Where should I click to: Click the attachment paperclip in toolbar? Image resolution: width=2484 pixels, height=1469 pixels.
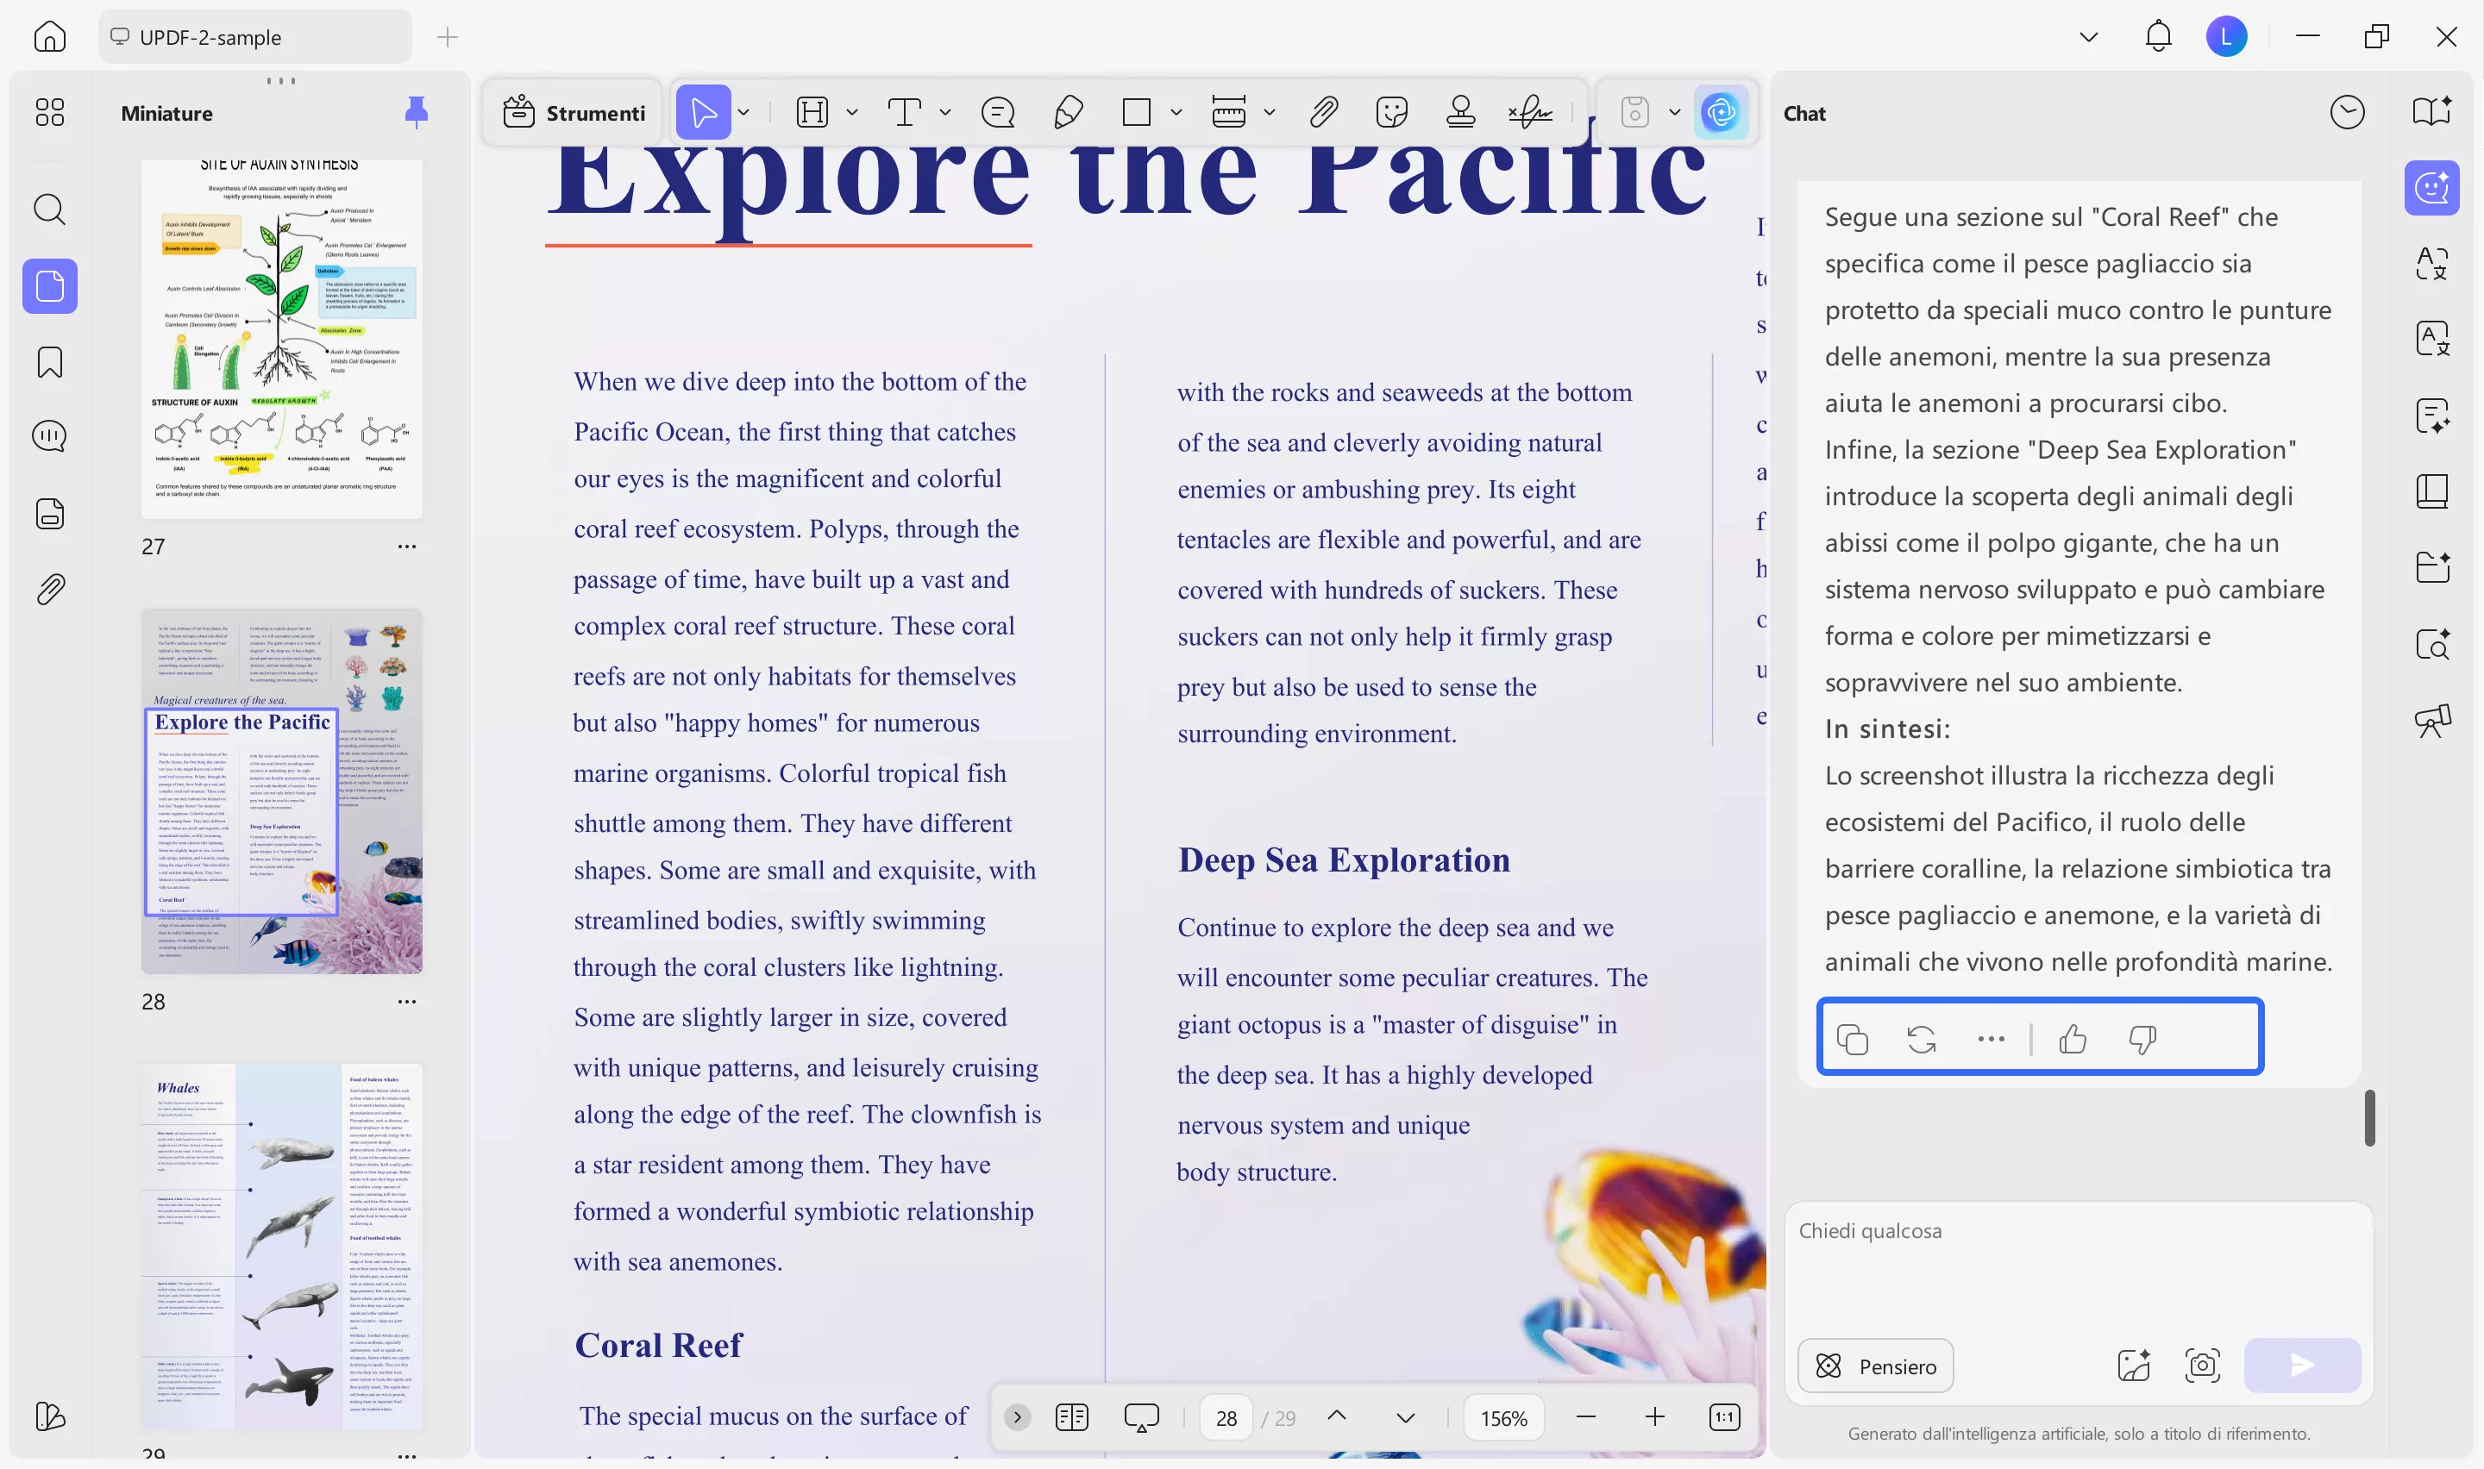[1323, 112]
